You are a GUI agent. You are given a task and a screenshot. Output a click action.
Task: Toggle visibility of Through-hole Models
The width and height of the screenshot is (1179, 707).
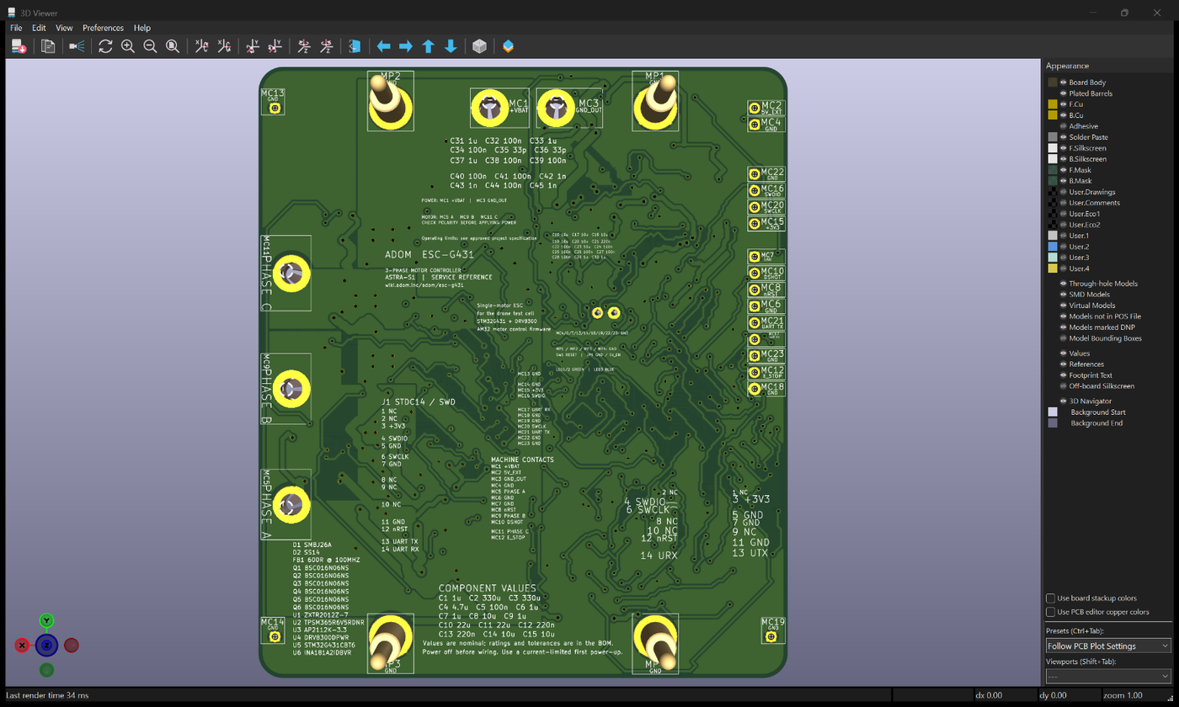1064,284
